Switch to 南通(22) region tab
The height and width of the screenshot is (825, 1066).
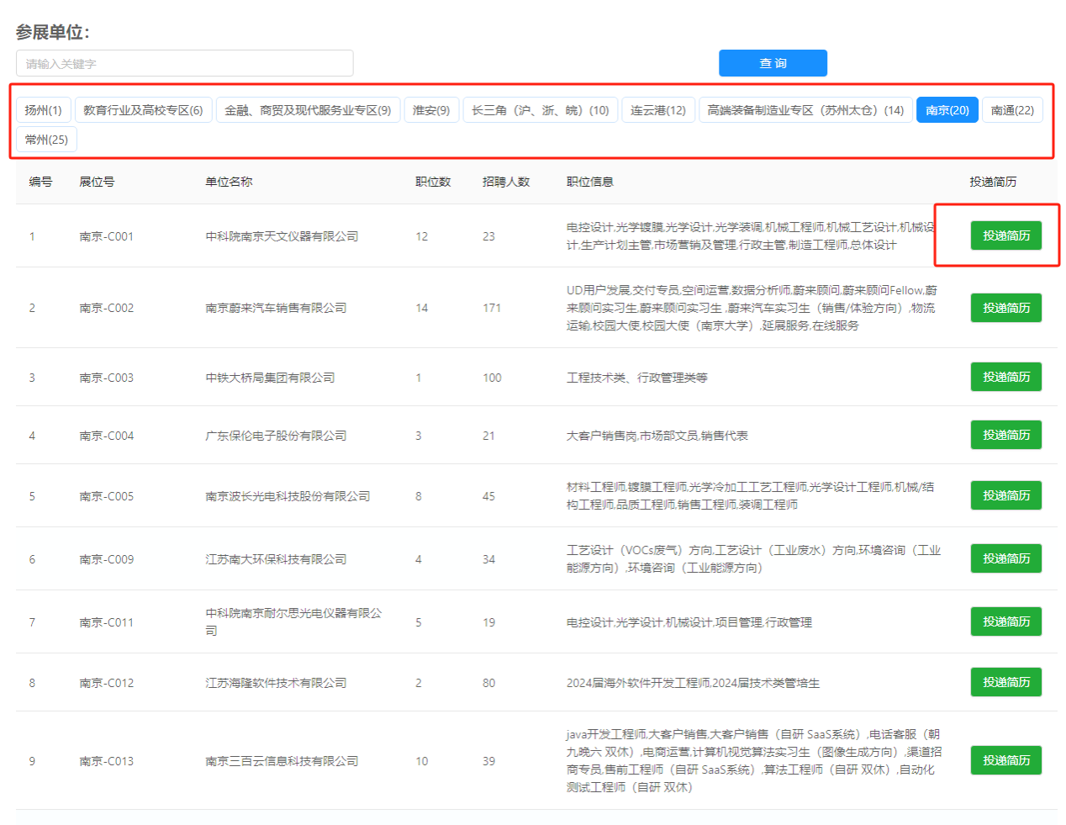click(x=1012, y=110)
